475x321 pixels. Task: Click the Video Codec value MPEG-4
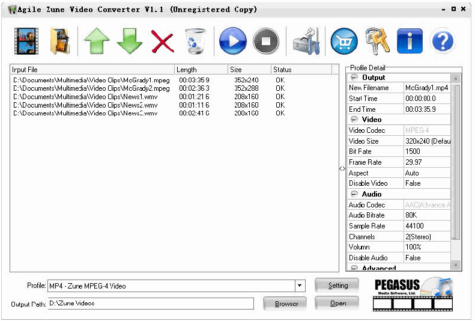(x=427, y=130)
